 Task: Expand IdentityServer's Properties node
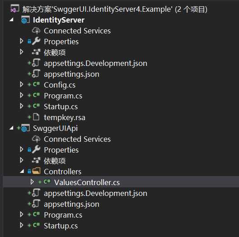[x=22, y=41]
